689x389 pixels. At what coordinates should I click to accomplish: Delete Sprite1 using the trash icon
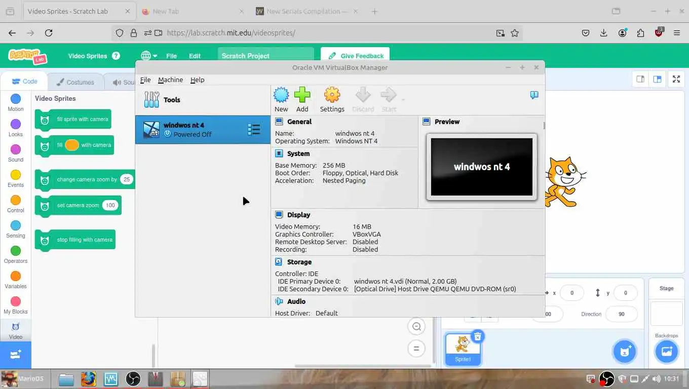(x=477, y=336)
